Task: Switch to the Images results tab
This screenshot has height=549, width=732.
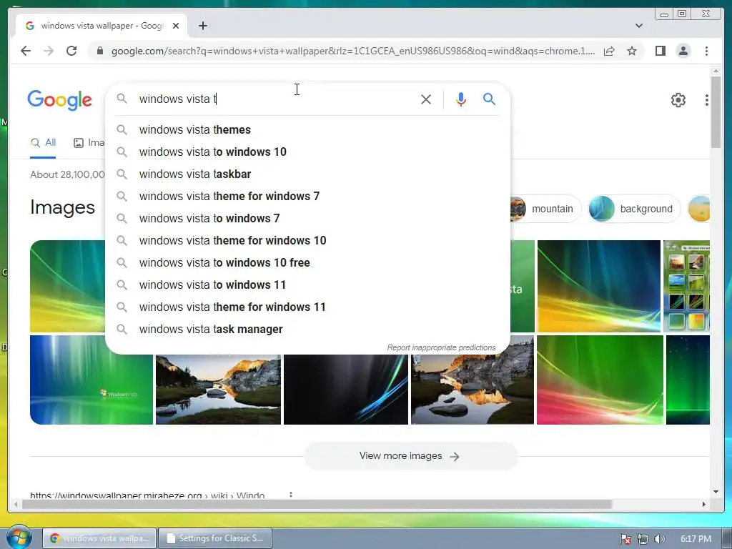Action: tap(89, 143)
